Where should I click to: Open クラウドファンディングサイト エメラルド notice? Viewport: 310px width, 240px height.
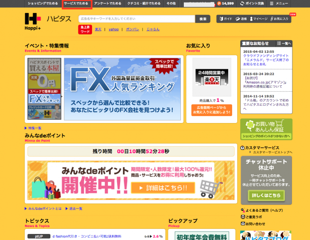(x=266, y=60)
